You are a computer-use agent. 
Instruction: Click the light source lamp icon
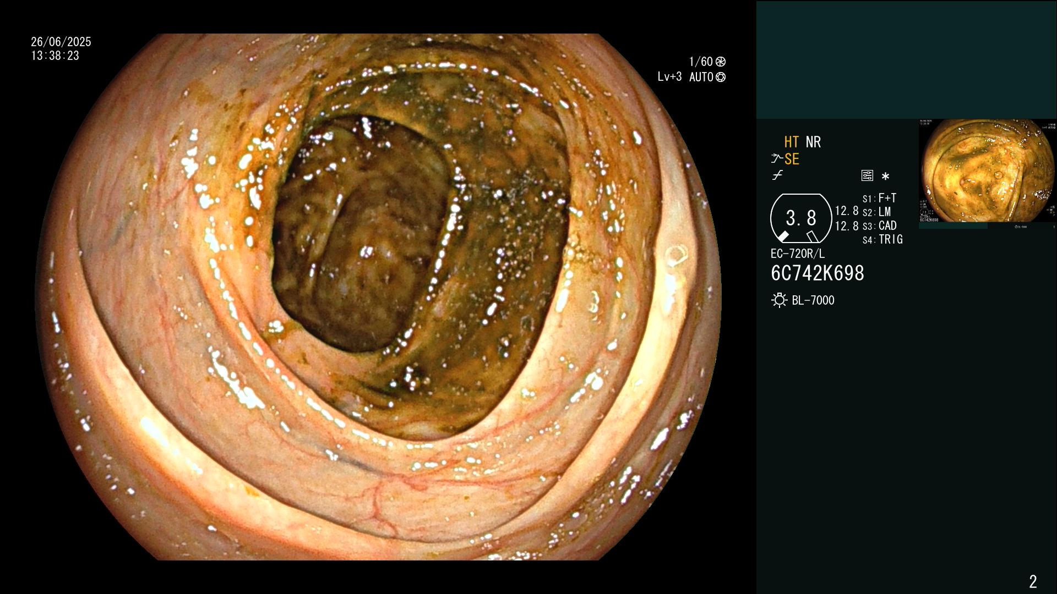click(779, 300)
